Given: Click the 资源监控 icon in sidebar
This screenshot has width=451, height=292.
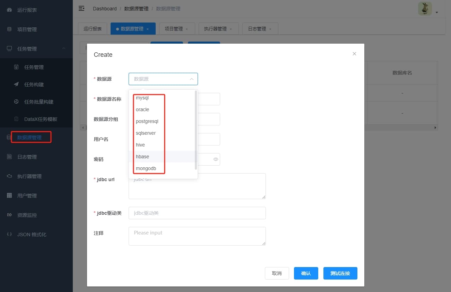Looking at the screenshot, I should pyautogui.click(x=9, y=215).
